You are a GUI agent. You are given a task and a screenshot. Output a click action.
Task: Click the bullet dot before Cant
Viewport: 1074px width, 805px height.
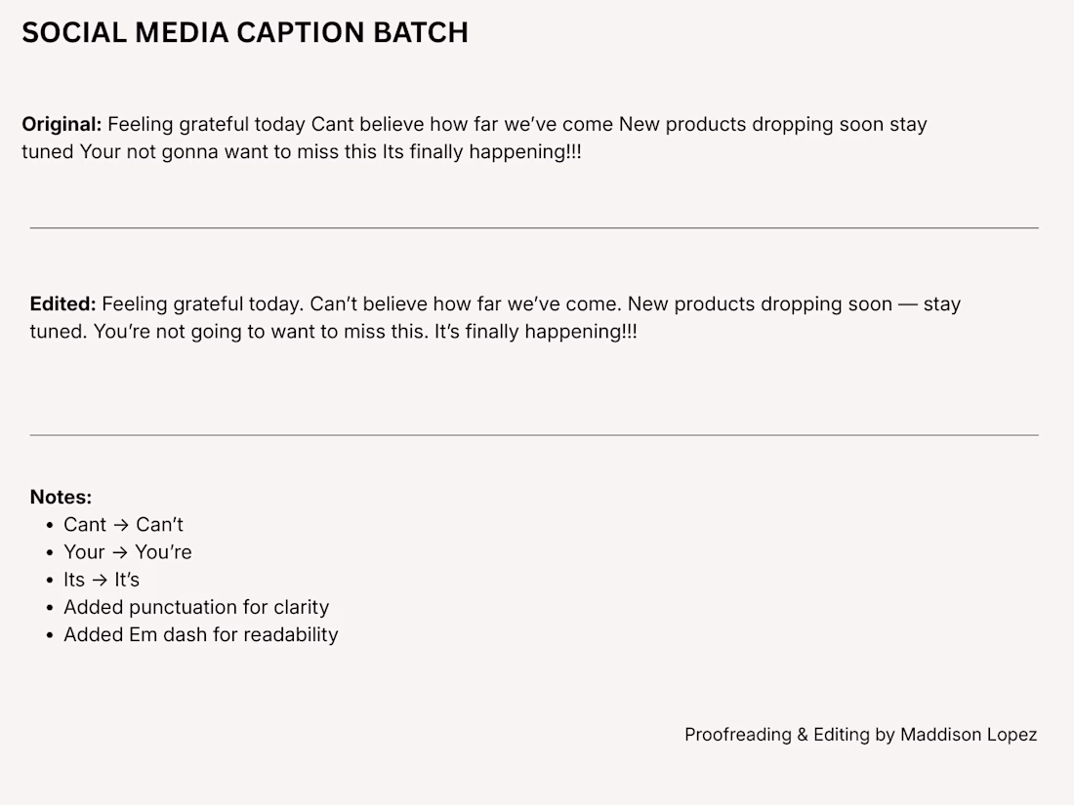pyautogui.click(x=50, y=526)
